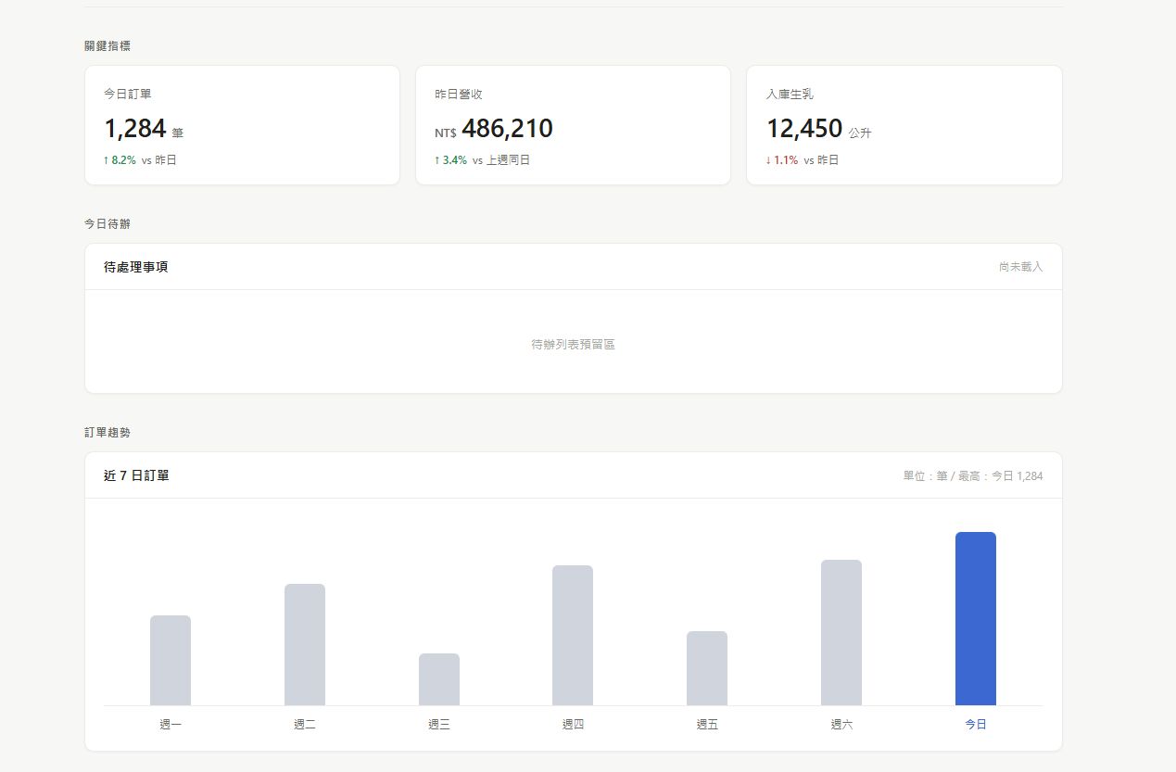The image size is (1176, 772).
Task: Click the 昨日營收 metric card
Action: click(x=573, y=125)
